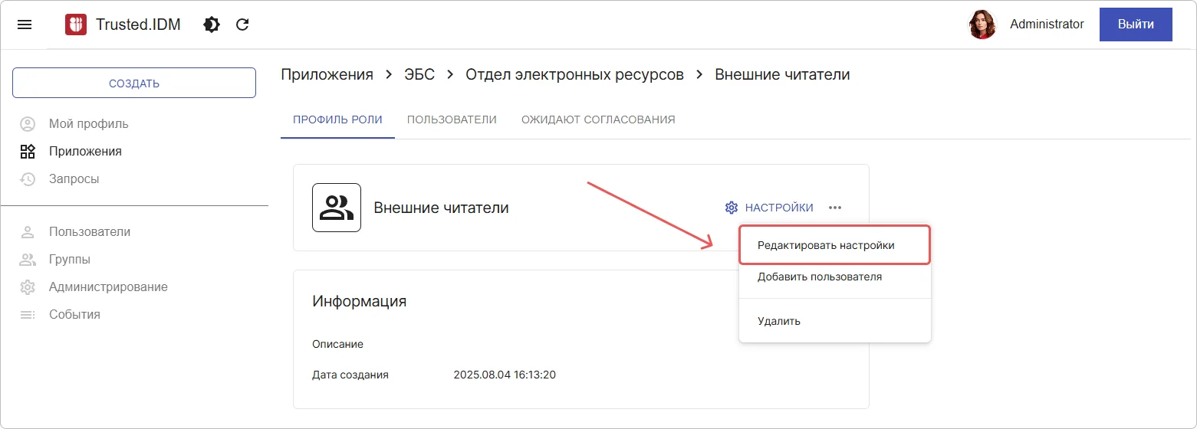Image resolution: width=1197 pixels, height=429 pixels.
Task: Select Редактировать настройки menu item
Action: (826, 245)
